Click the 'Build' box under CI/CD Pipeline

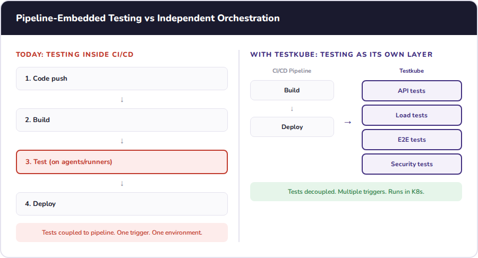292,90
